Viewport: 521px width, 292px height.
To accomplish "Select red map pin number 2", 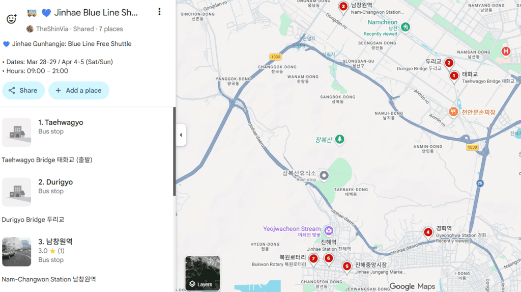I will (x=449, y=64).
